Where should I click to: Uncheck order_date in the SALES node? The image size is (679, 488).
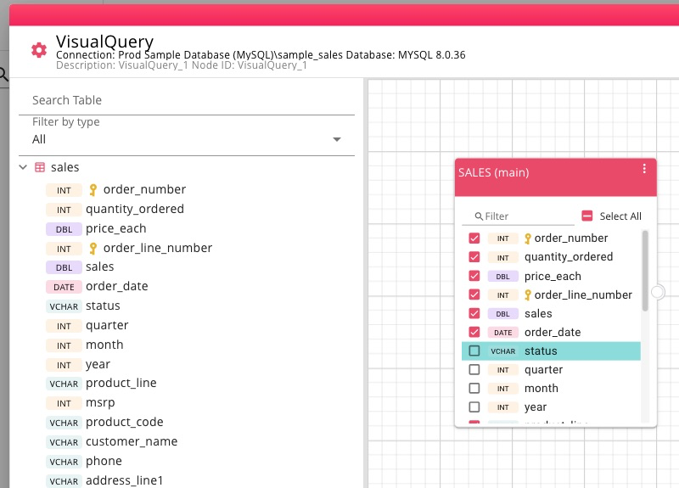pyautogui.click(x=474, y=332)
